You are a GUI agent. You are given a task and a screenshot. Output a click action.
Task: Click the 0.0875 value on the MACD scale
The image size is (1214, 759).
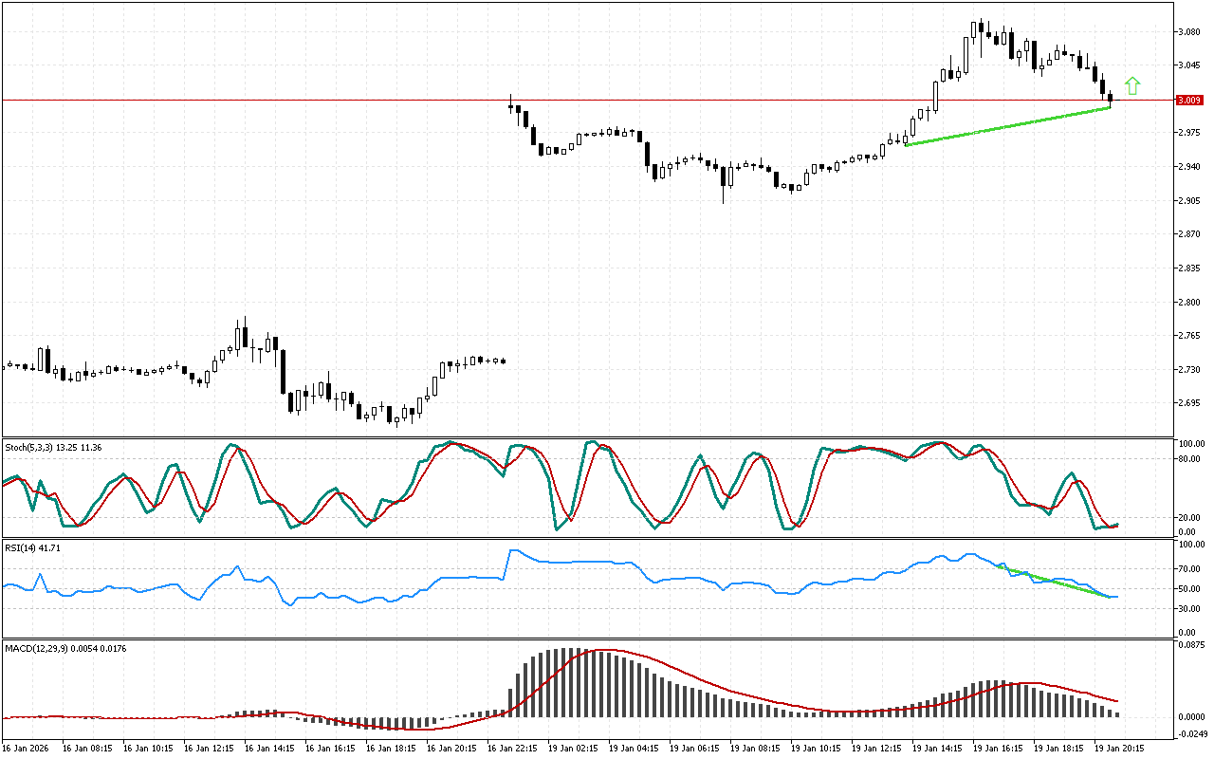coord(1191,645)
